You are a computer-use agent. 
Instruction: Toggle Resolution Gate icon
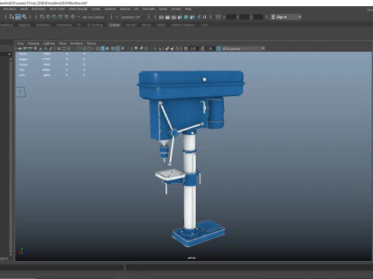(69, 49)
